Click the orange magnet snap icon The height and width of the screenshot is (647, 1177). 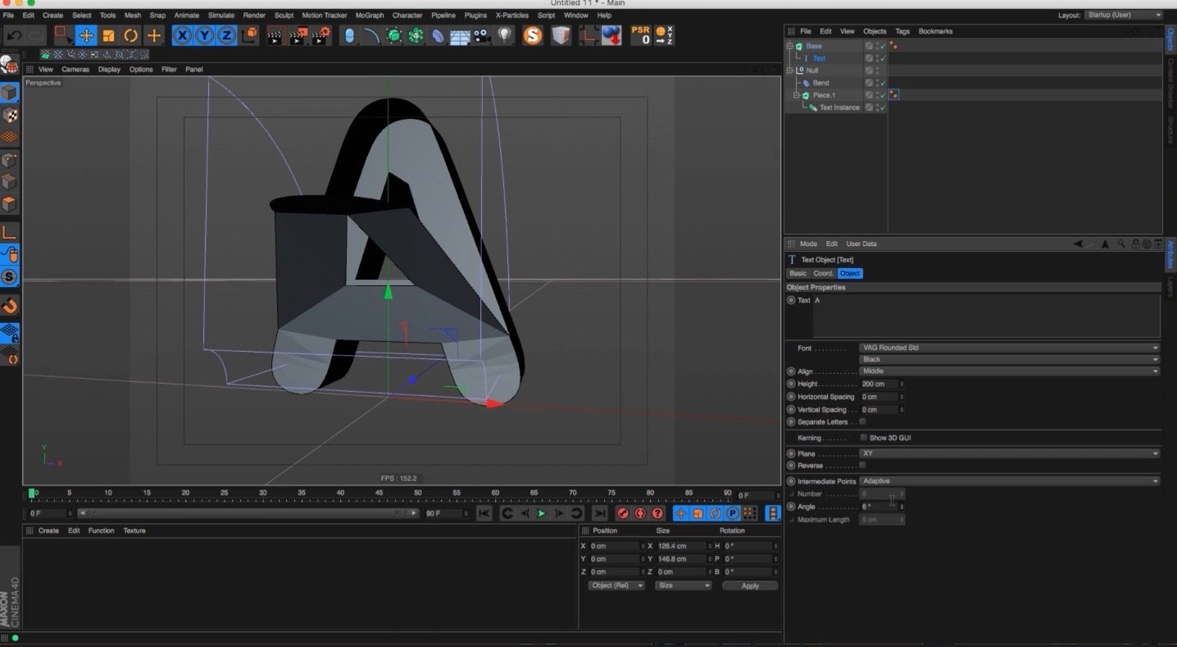tap(10, 306)
